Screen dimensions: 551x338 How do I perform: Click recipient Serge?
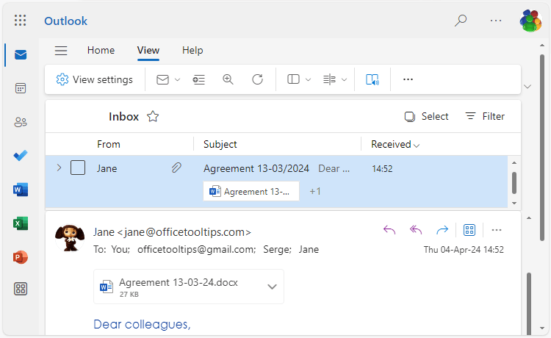click(277, 250)
